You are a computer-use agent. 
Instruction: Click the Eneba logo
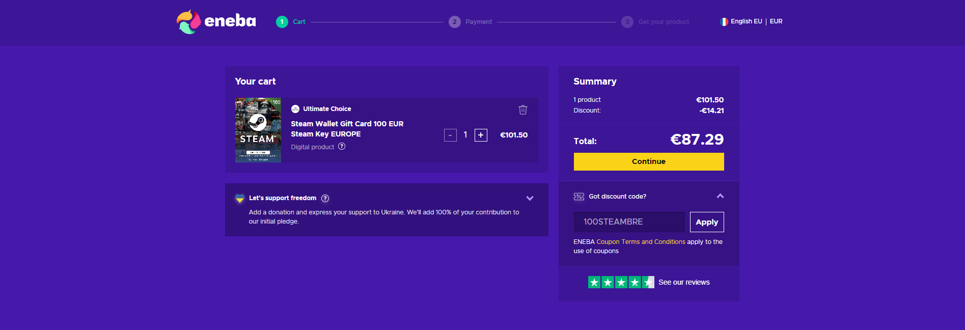click(216, 21)
